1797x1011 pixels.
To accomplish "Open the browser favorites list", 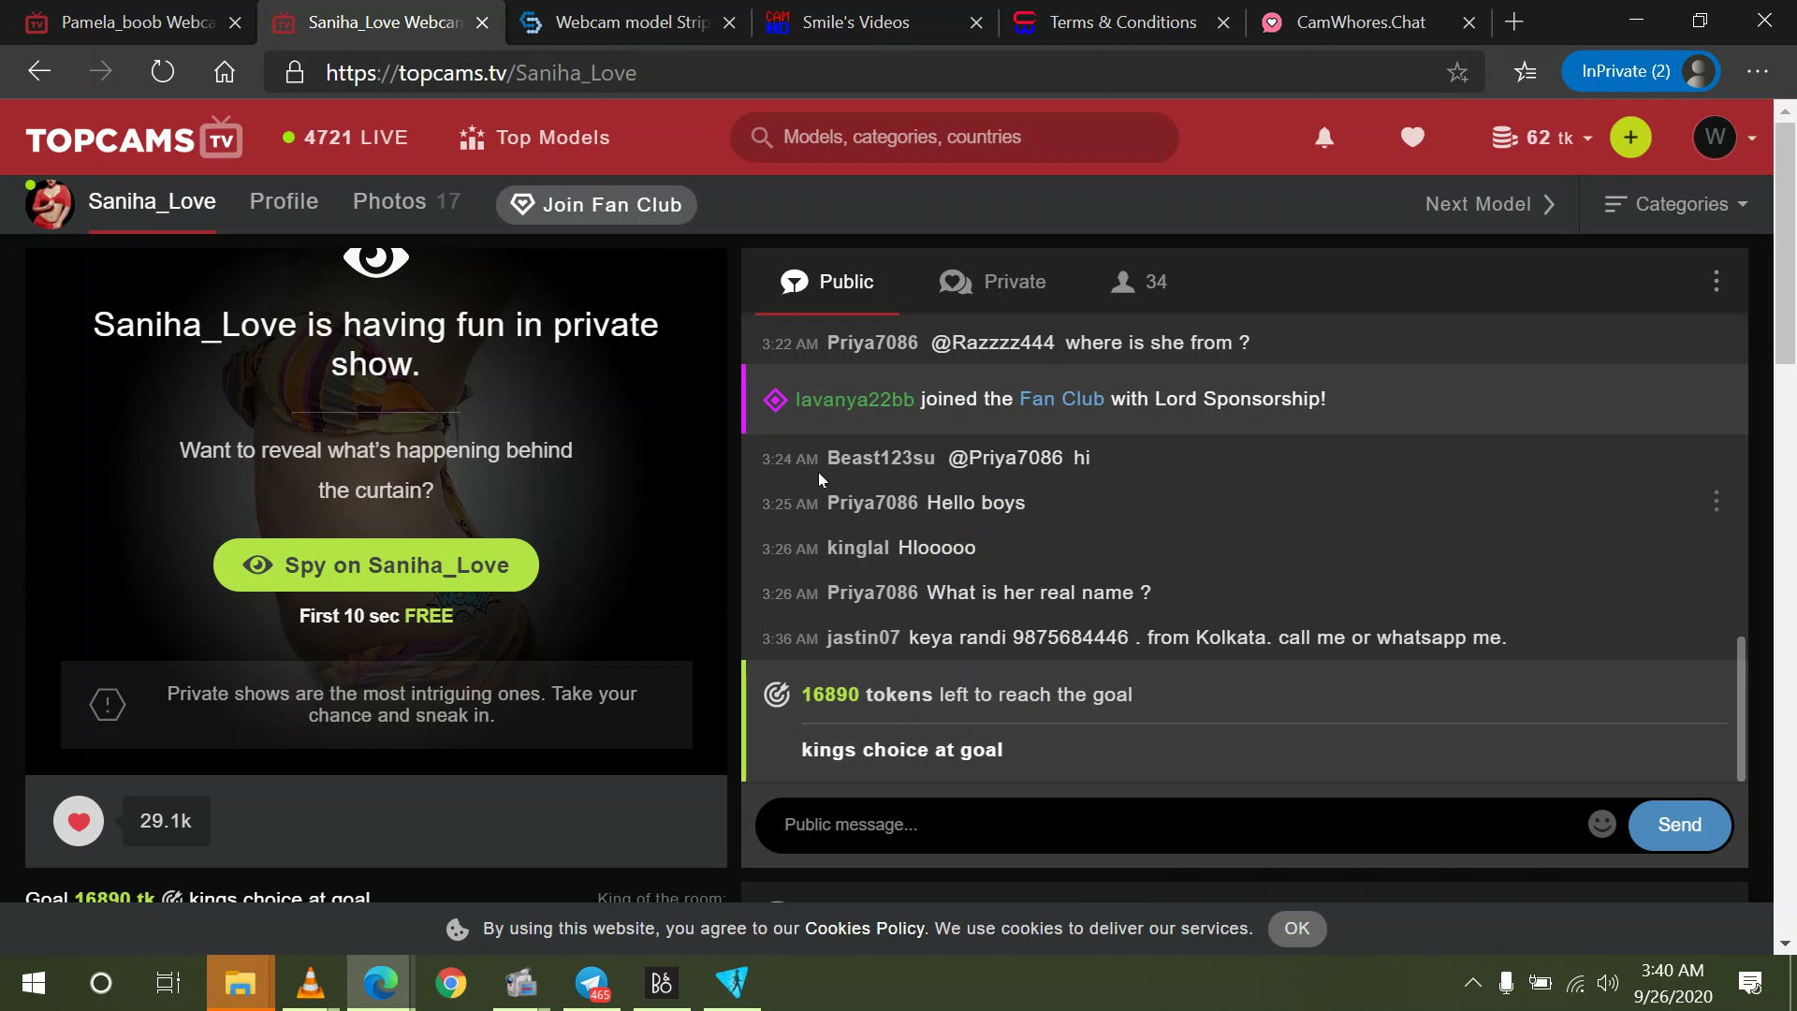I will [x=1526, y=72].
